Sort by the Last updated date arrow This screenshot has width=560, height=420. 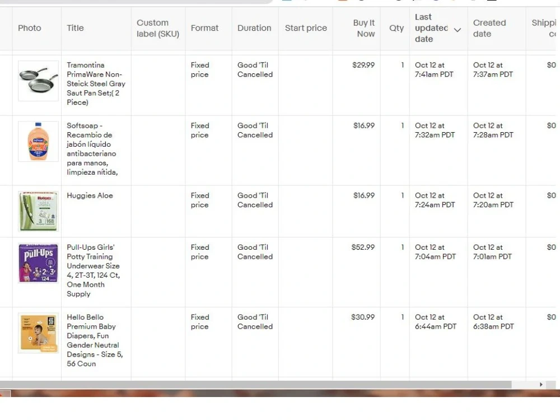point(457,30)
